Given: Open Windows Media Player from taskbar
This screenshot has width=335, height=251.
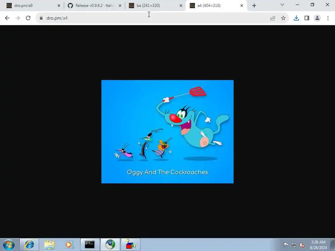Looking at the screenshot, I should (69, 244).
